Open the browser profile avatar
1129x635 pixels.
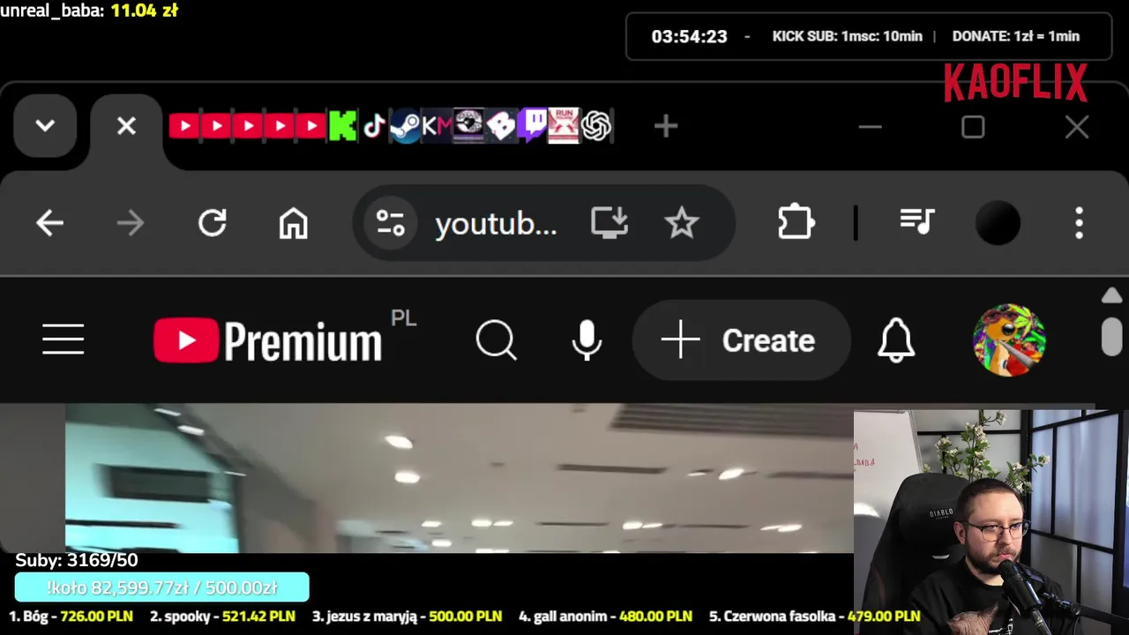click(x=998, y=223)
